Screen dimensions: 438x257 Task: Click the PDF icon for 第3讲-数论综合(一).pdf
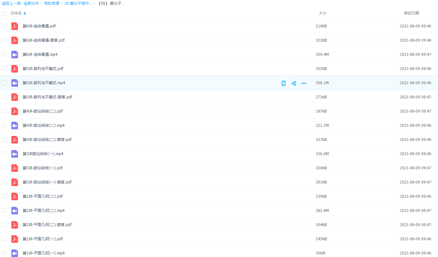[x=14, y=168]
